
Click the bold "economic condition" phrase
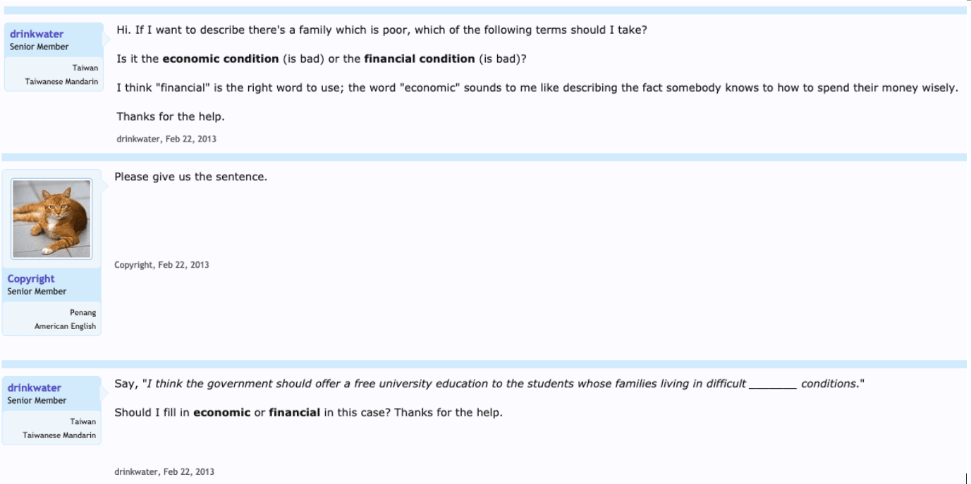point(221,59)
